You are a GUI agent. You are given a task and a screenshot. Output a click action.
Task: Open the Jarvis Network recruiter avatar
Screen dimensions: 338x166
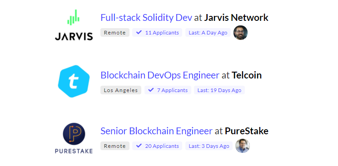[240, 33]
